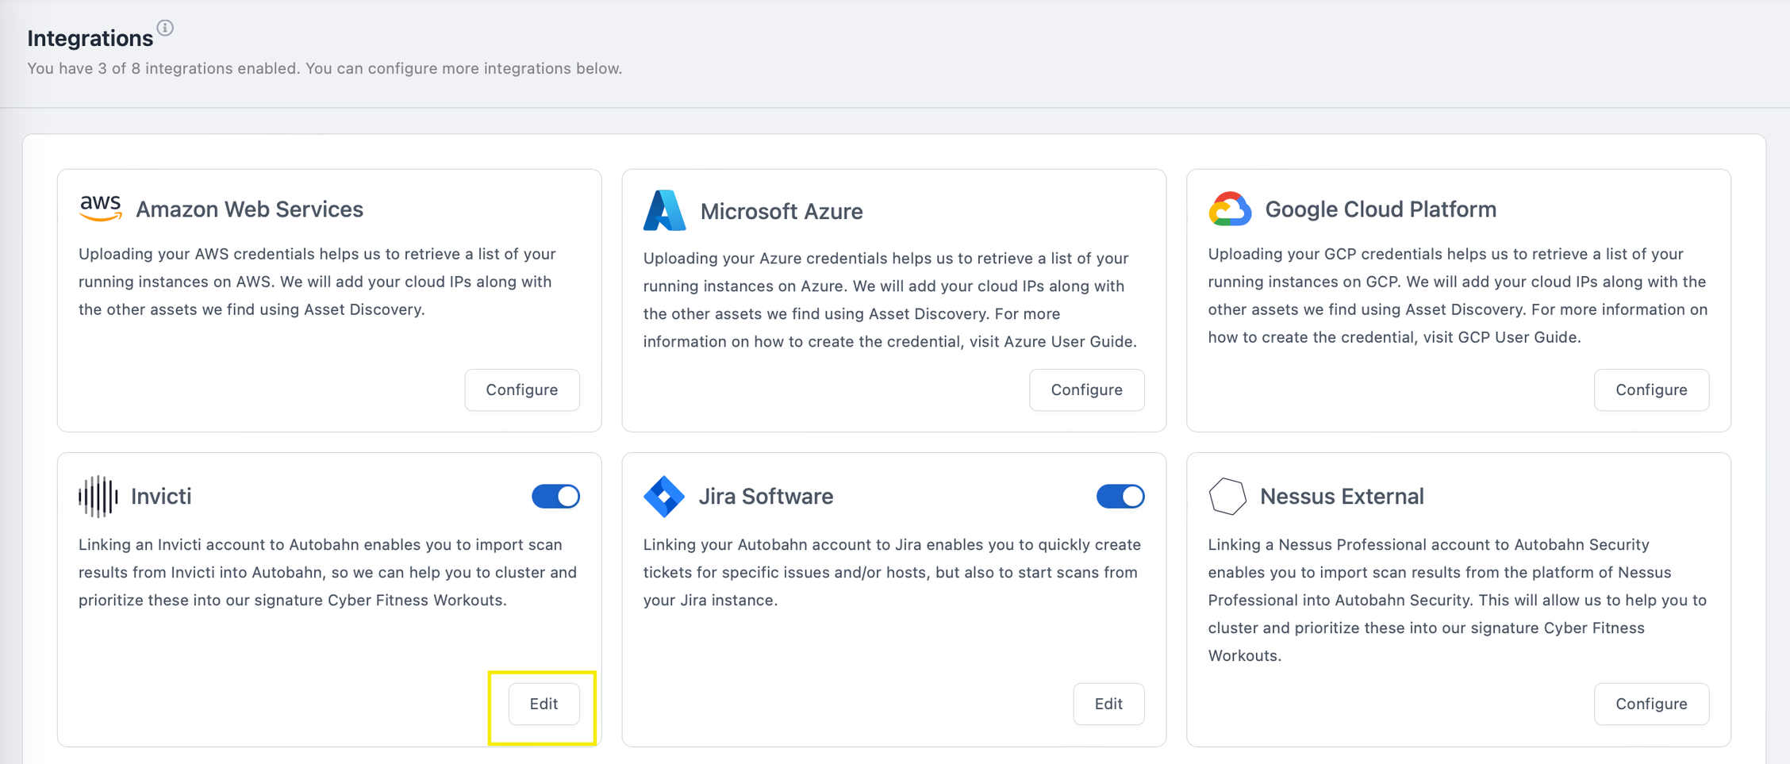1790x764 pixels.
Task: Edit the Jira Software integration
Action: pos(1109,704)
